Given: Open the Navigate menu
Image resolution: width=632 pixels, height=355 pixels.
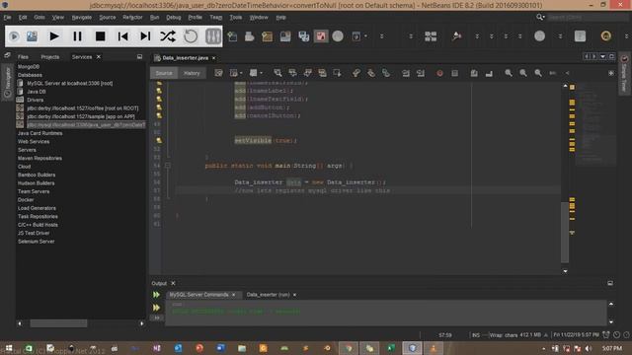Looking at the screenshot, I should coord(82,18).
